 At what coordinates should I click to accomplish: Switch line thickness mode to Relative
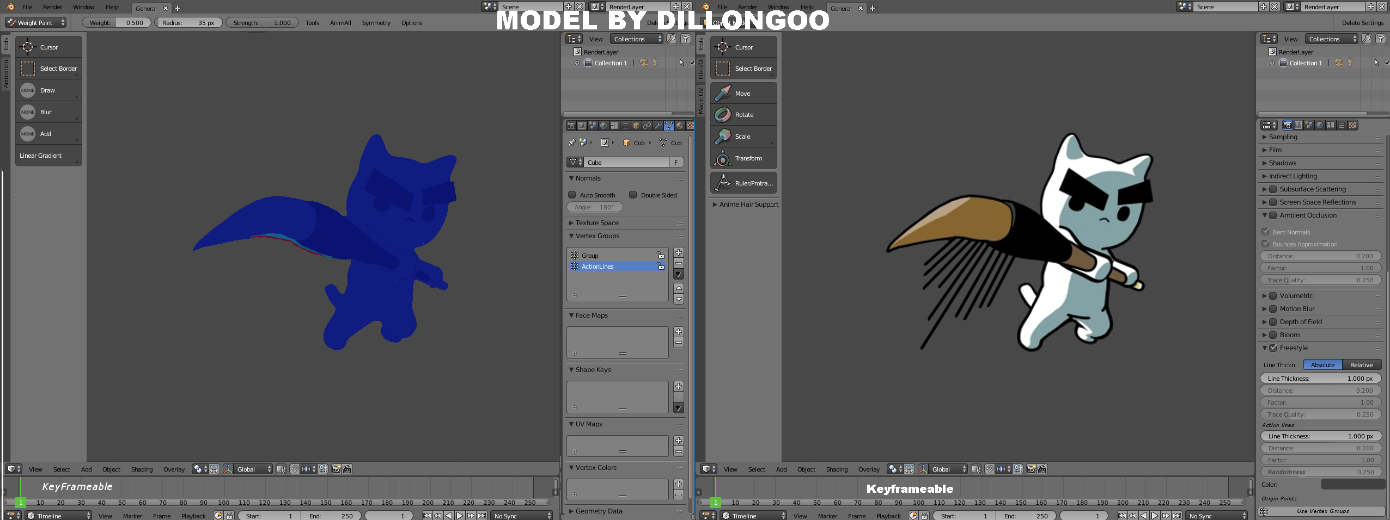click(1361, 365)
